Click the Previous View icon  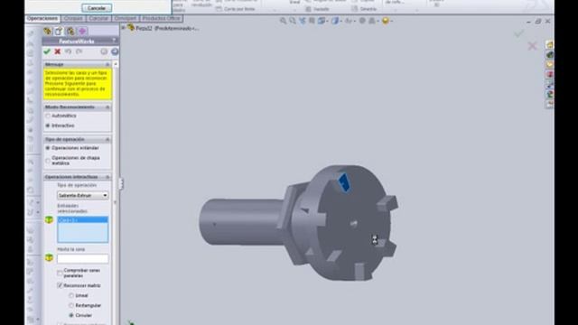click(303, 21)
